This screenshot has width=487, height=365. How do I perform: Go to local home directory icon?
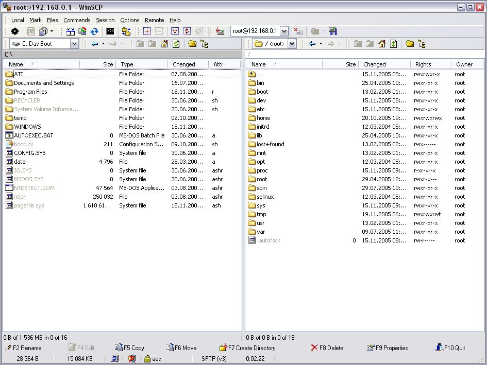pos(164,44)
